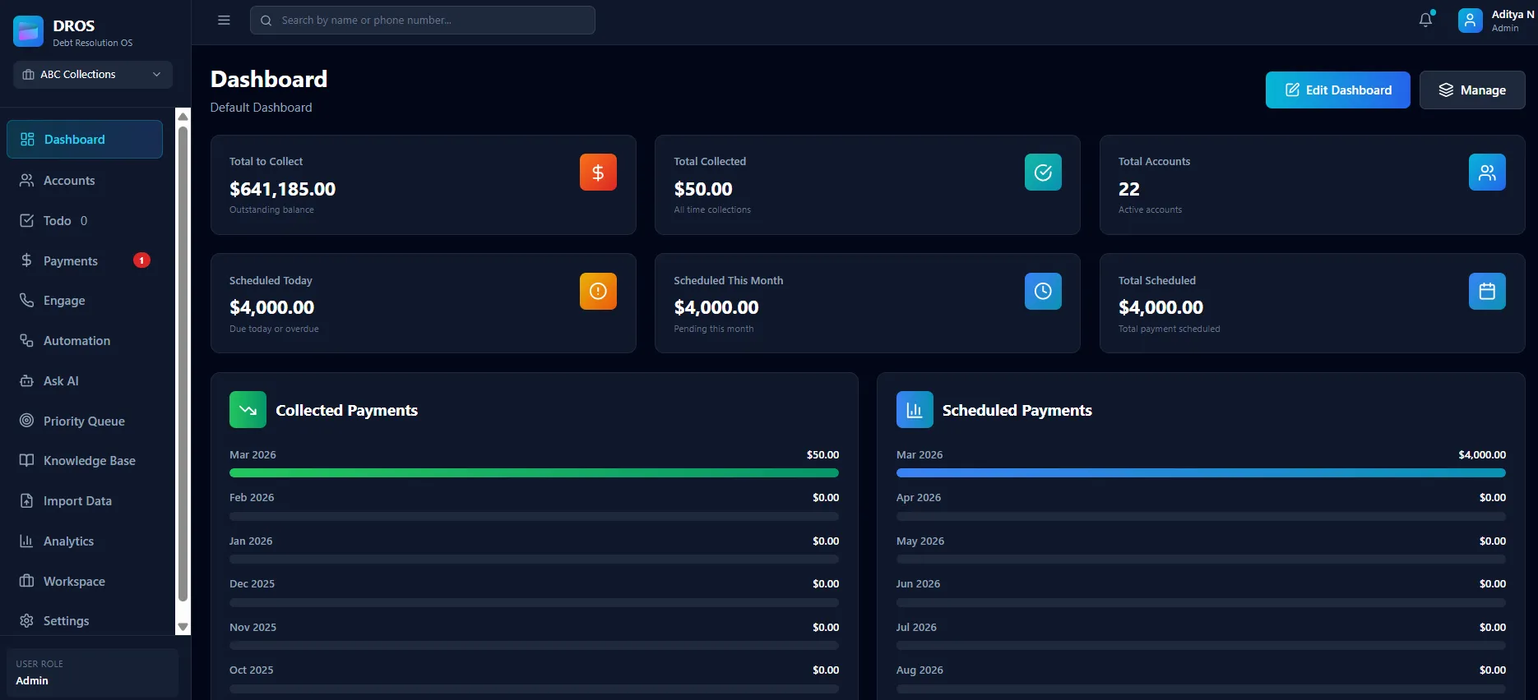Open the Engage section

tap(85, 301)
